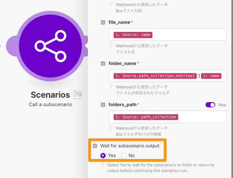Click the top lightbulb hint beside Webhook text
233x178 pixels.
111,4
